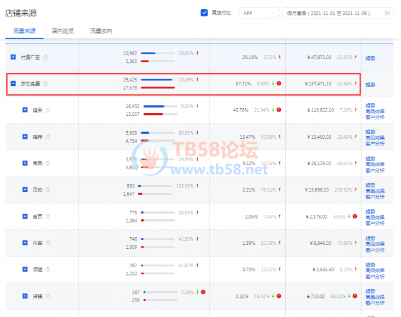Click the help icon next to 京东免费
This screenshot has width=401, height=317.
point(45,84)
